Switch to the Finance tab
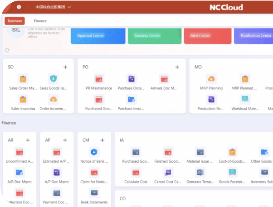Screen dimensions: 273x207 point(40,21)
